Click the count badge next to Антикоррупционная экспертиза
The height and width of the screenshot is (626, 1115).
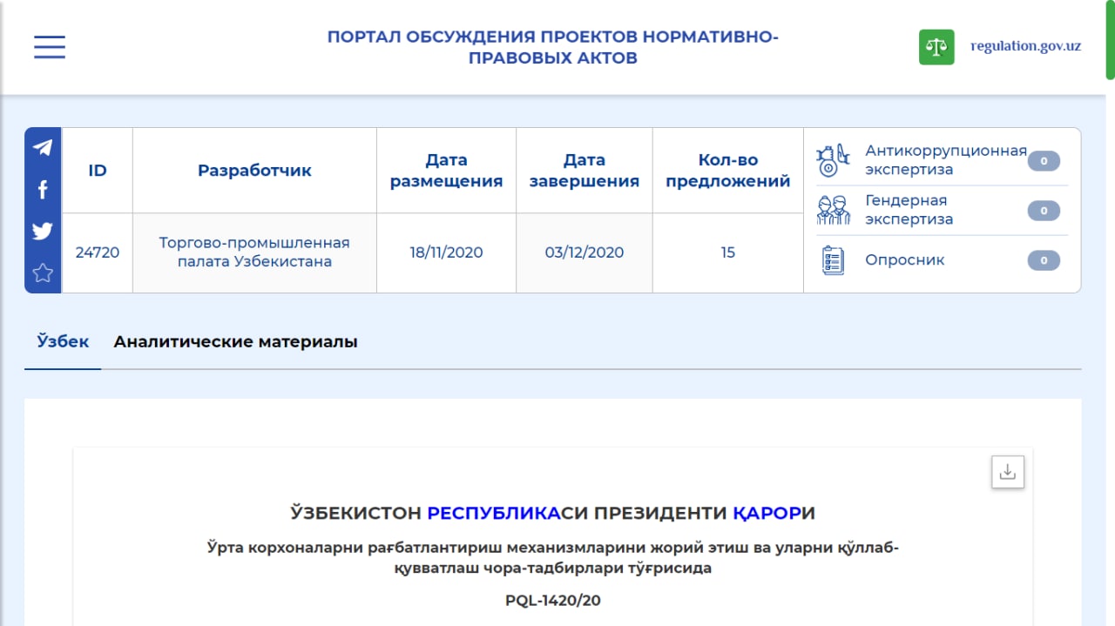[1044, 161]
